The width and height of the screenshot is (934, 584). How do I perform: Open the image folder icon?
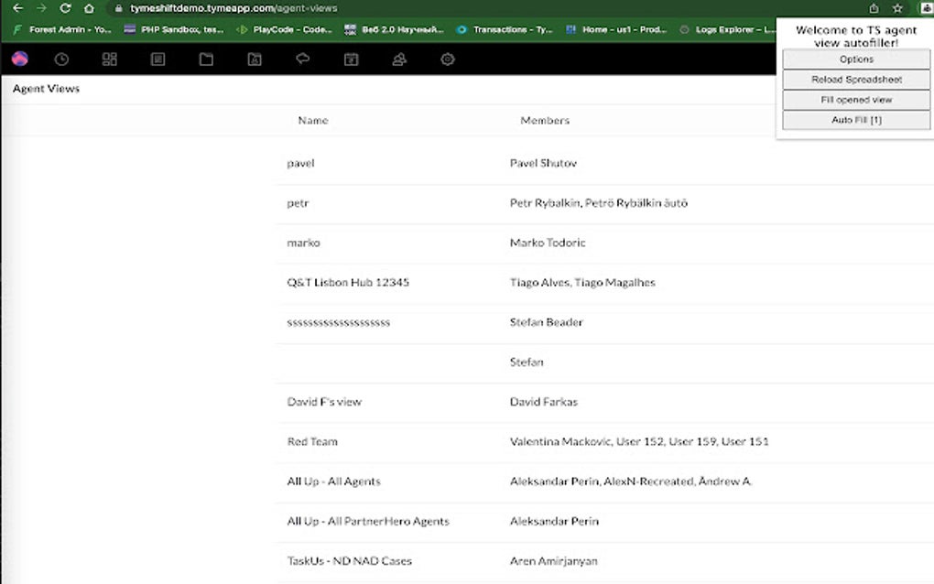254,59
